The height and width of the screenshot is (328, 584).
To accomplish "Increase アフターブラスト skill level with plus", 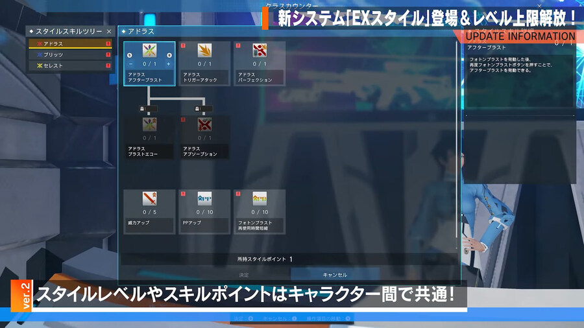I will pos(168,64).
